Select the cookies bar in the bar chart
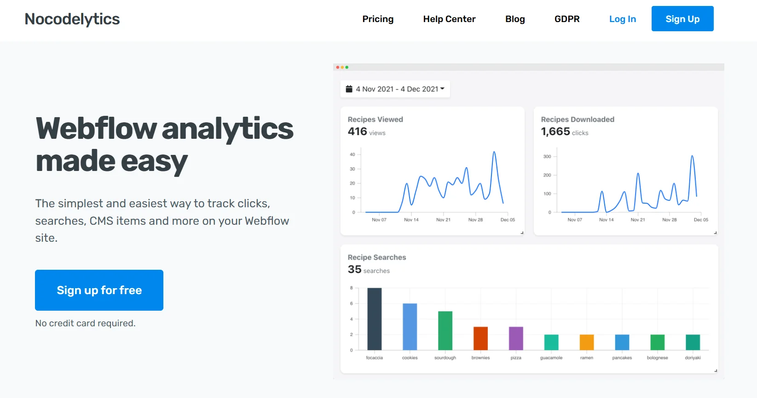Image resolution: width=757 pixels, height=398 pixels. [410, 326]
